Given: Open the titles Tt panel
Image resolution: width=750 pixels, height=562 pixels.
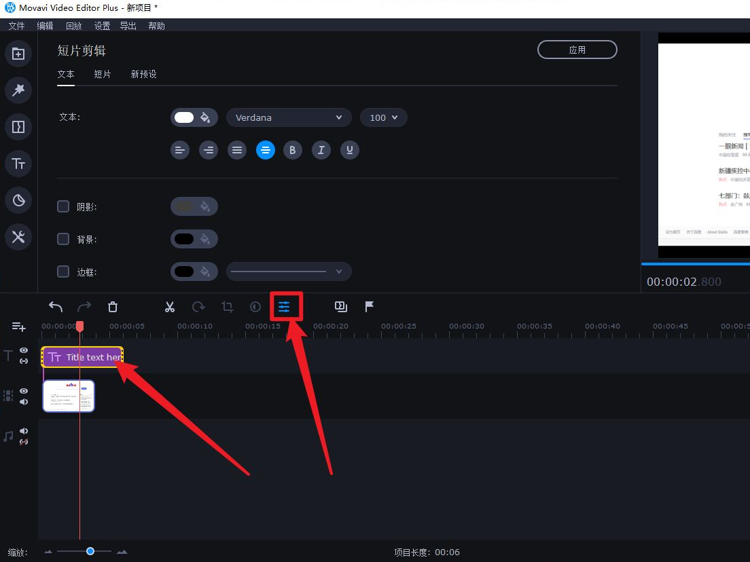Looking at the screenshot, I should click(18, 164).
